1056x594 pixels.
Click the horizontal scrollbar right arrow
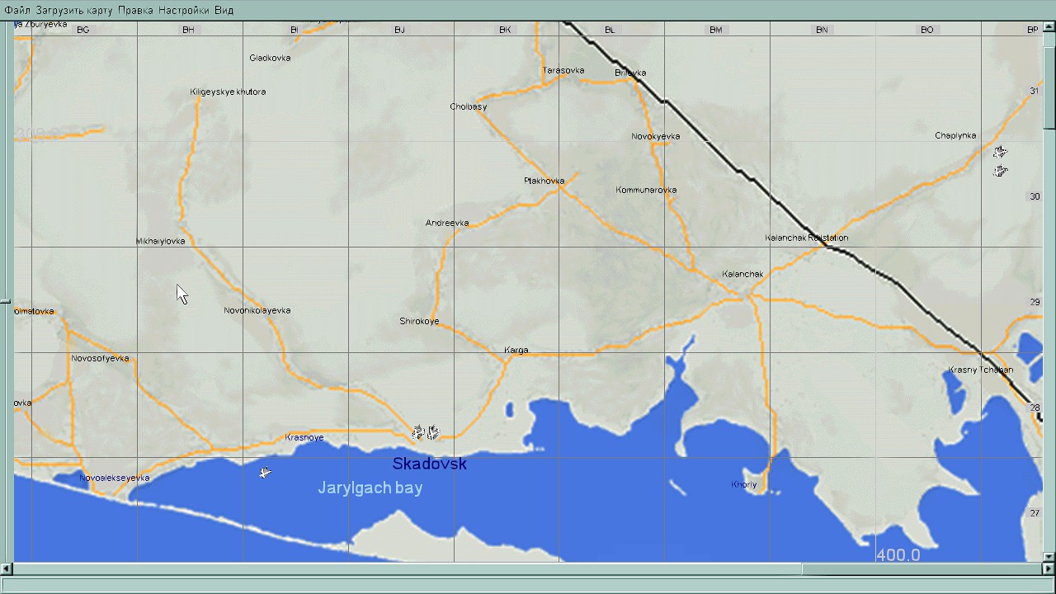point(1049,568)
